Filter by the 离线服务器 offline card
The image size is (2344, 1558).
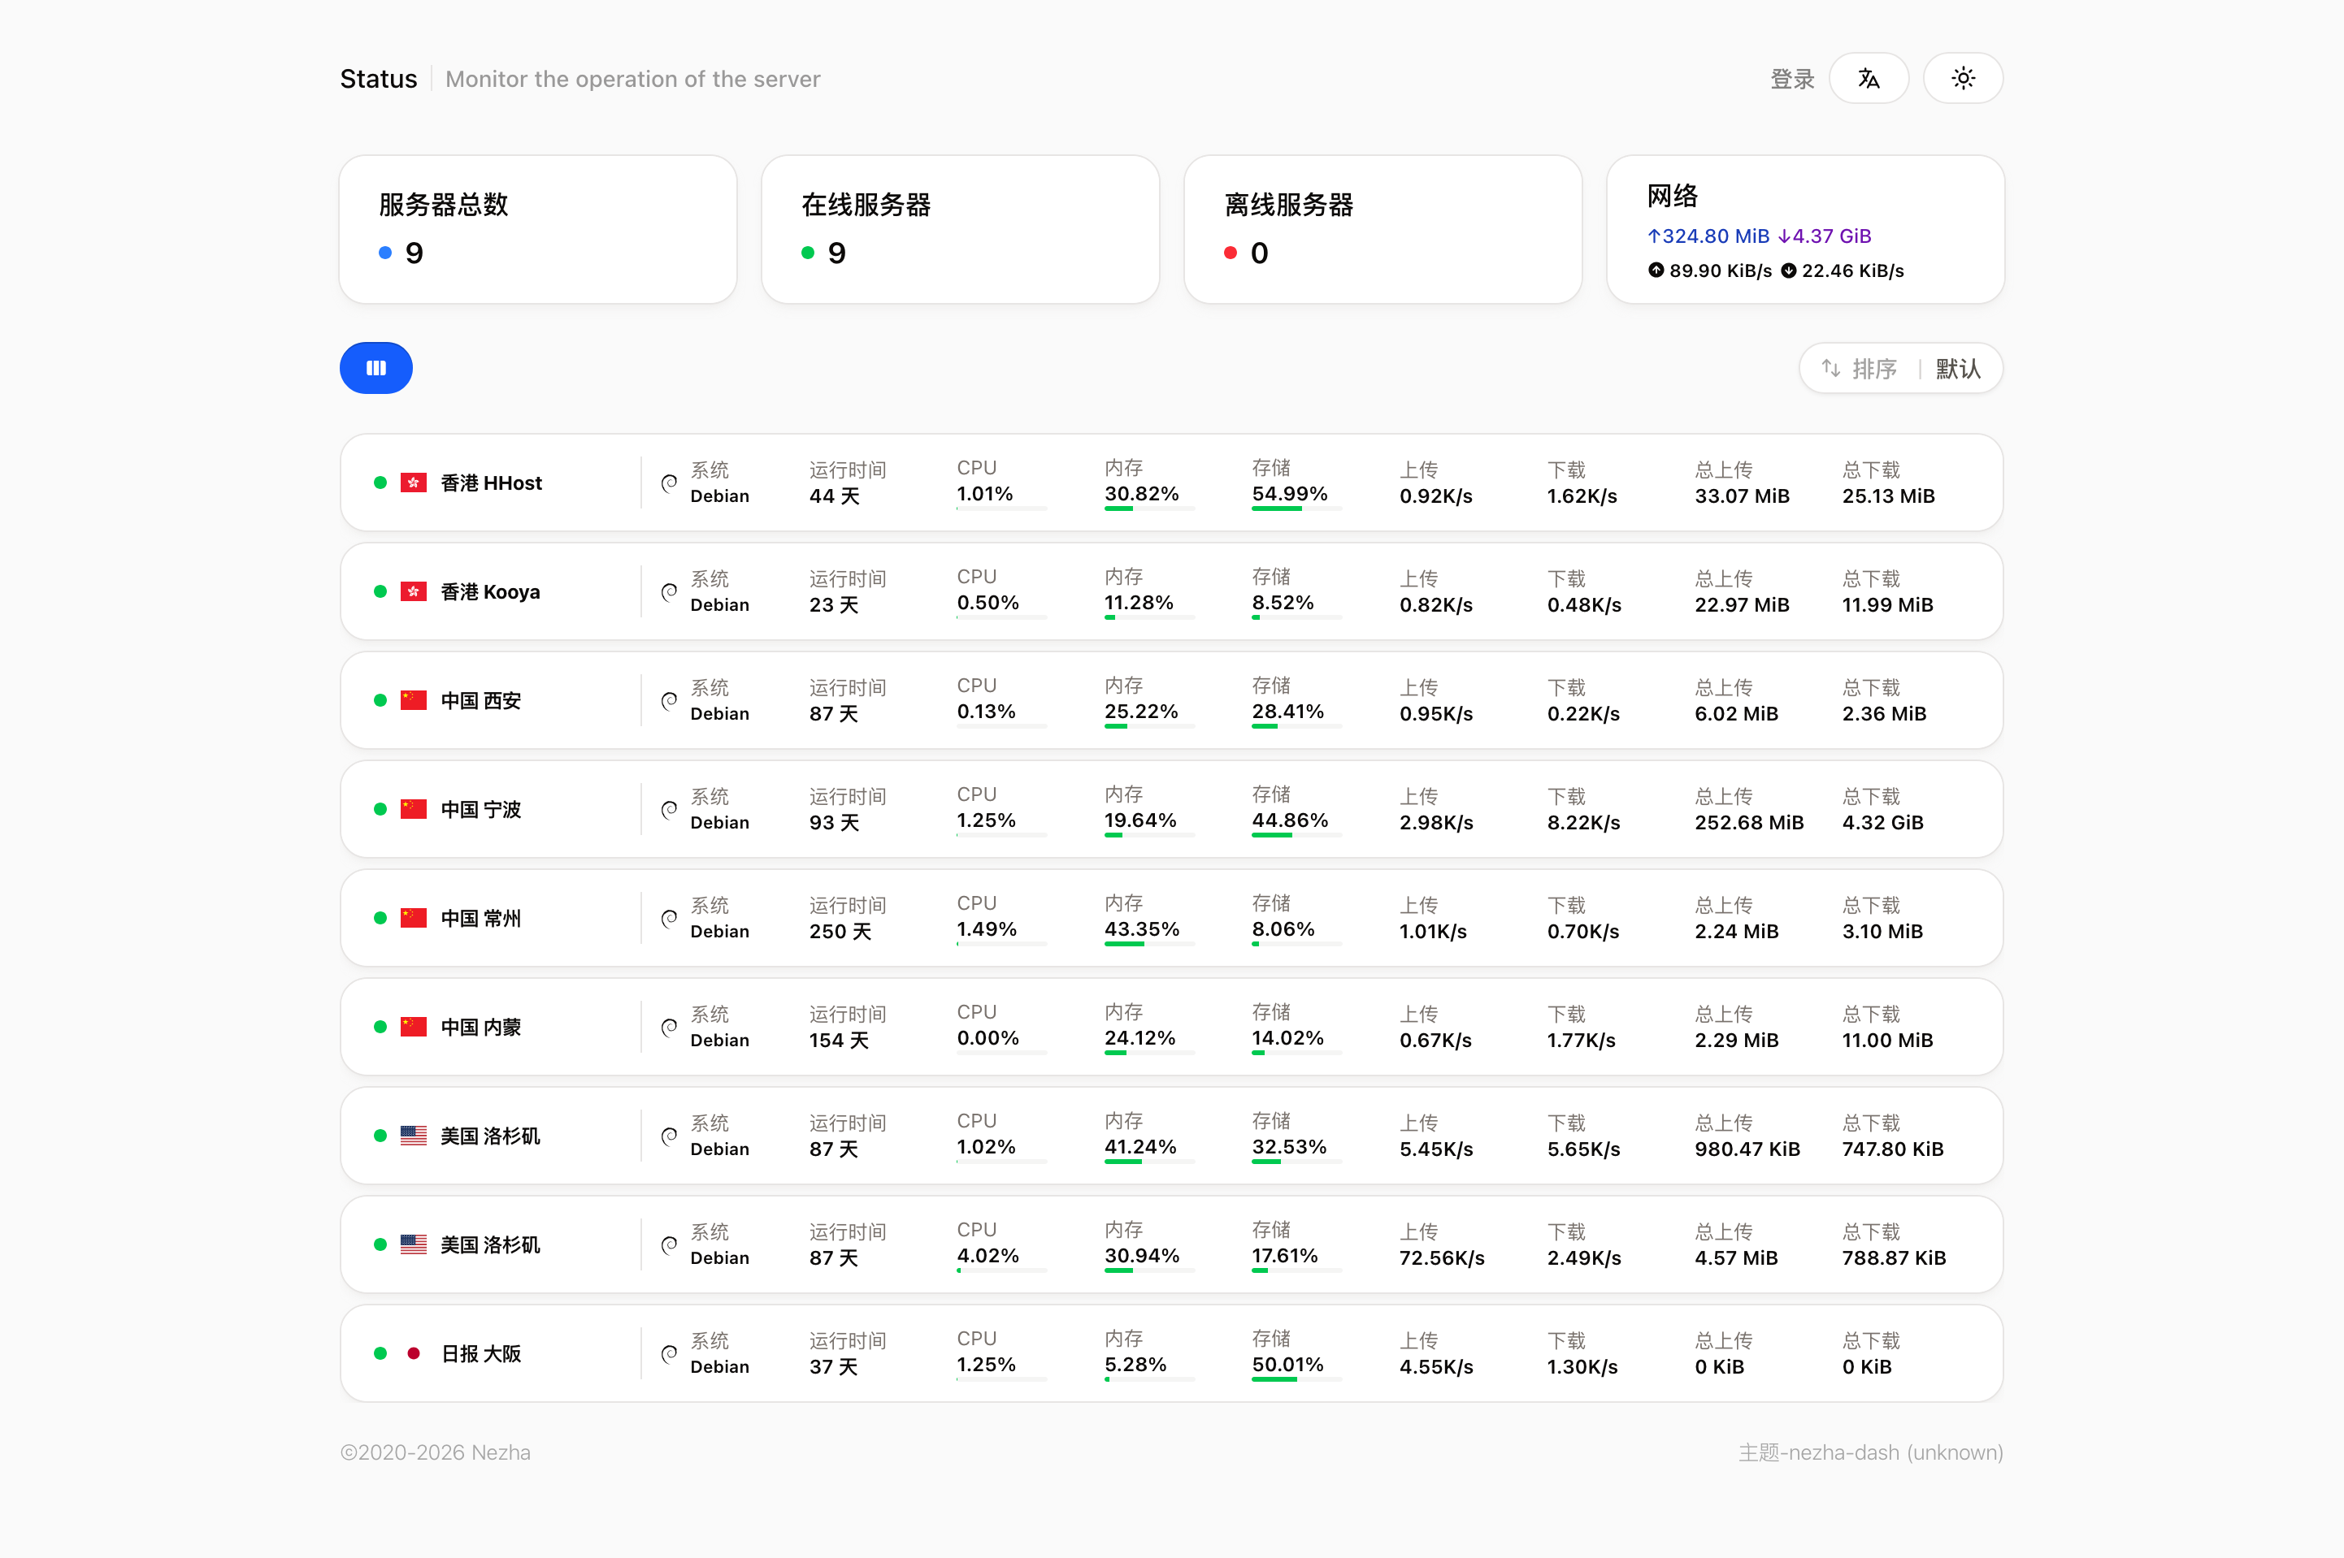coord(1383,230)
